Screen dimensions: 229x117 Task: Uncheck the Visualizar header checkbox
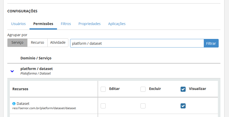point(183,89)
